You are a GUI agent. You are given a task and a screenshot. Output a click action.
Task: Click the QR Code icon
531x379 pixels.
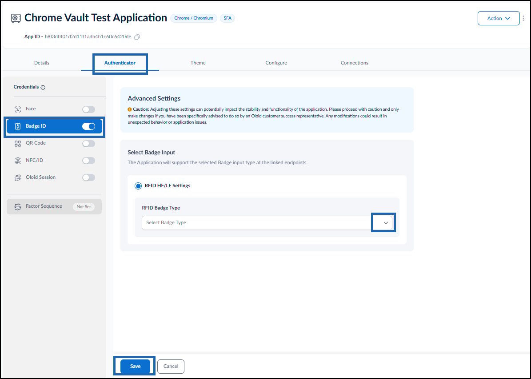pos(18,143)
